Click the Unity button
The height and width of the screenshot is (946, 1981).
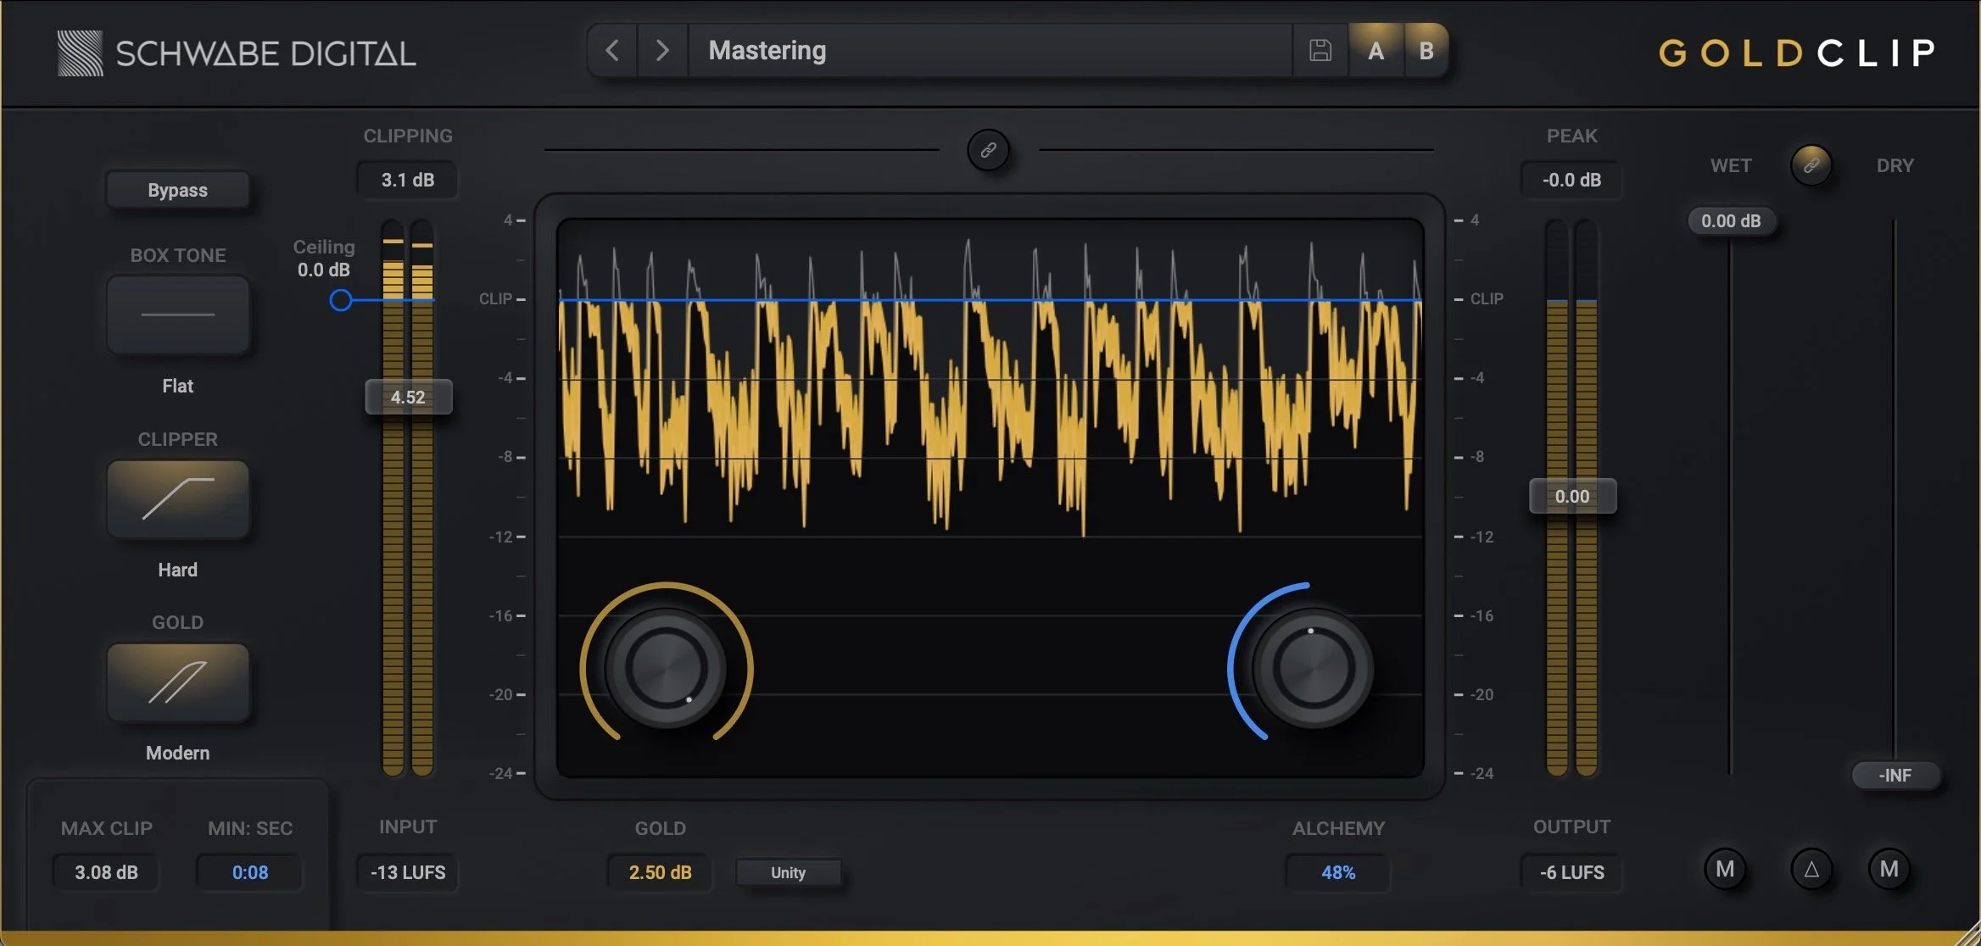click(788, 872)
